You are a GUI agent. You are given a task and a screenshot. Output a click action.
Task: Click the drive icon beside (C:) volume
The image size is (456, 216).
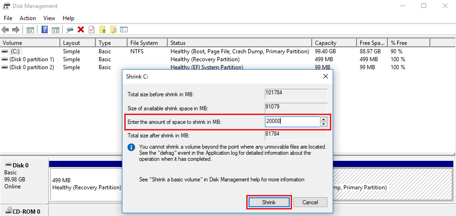coord(5,51)
